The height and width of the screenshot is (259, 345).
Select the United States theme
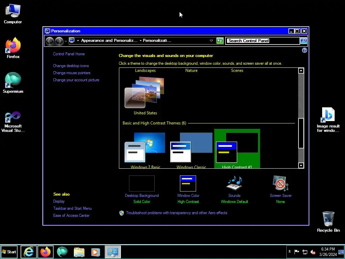(145, 96)
